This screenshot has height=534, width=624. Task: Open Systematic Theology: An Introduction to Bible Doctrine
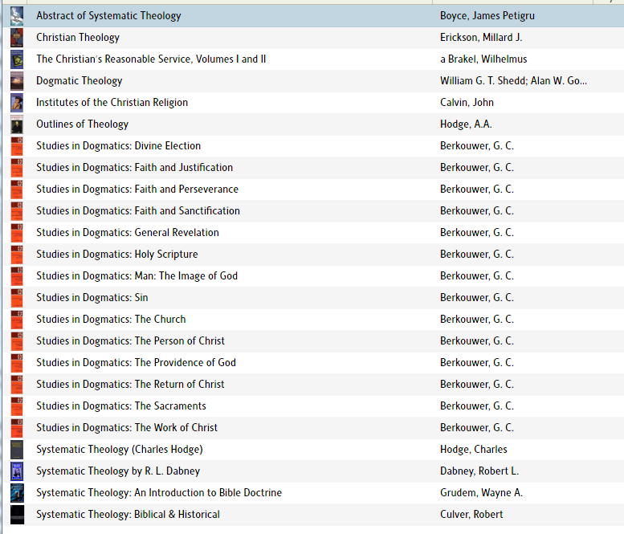pos(159,493)
